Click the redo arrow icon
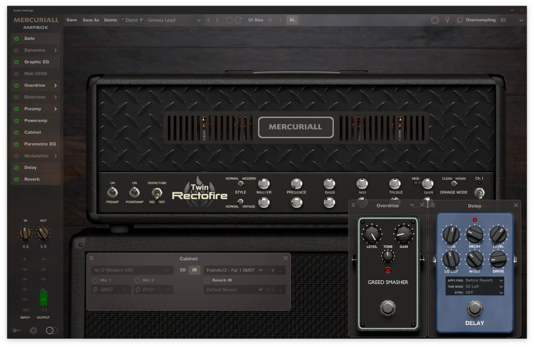The height and width of the screenshot is (347, 534). (x=239, y=20)
